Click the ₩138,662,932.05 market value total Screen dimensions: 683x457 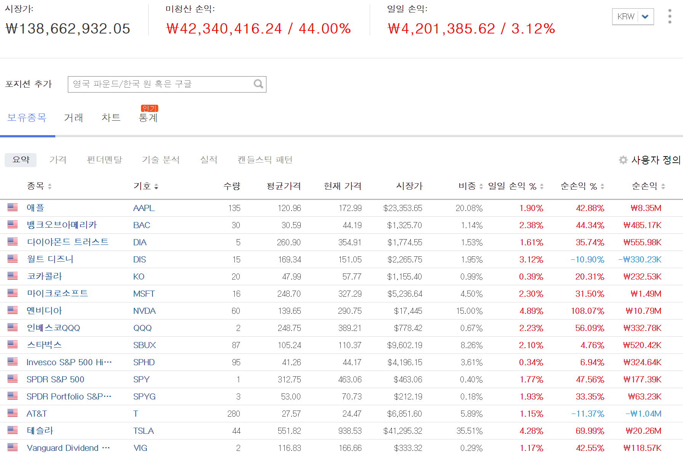[68, 29]
